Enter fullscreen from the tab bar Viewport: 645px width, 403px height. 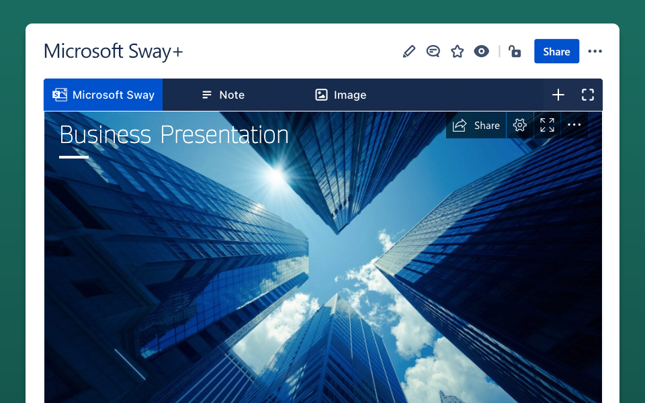point(588,95)
